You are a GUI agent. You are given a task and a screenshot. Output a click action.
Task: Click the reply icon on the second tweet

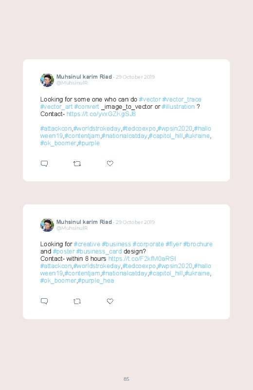(x=44, y=301)
